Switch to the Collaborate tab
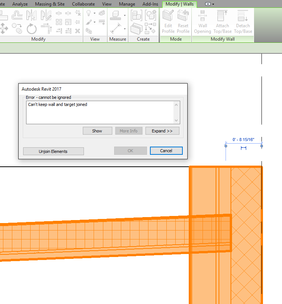This screenshot has height=304, width=282. 84,4
